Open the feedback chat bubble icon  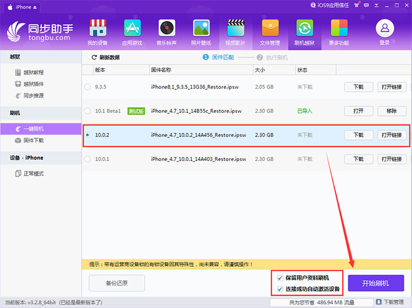click(366, 5)
